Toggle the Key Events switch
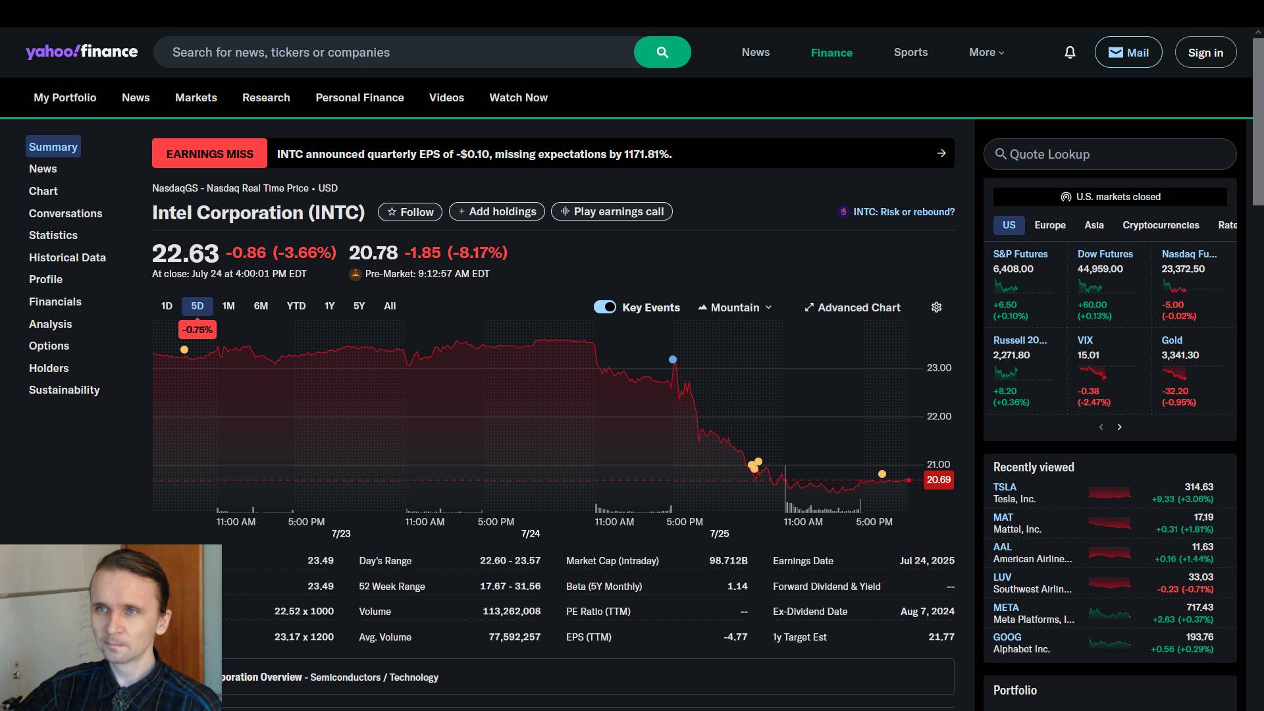This screenshot has width=1264, height=711. (604, 307)
